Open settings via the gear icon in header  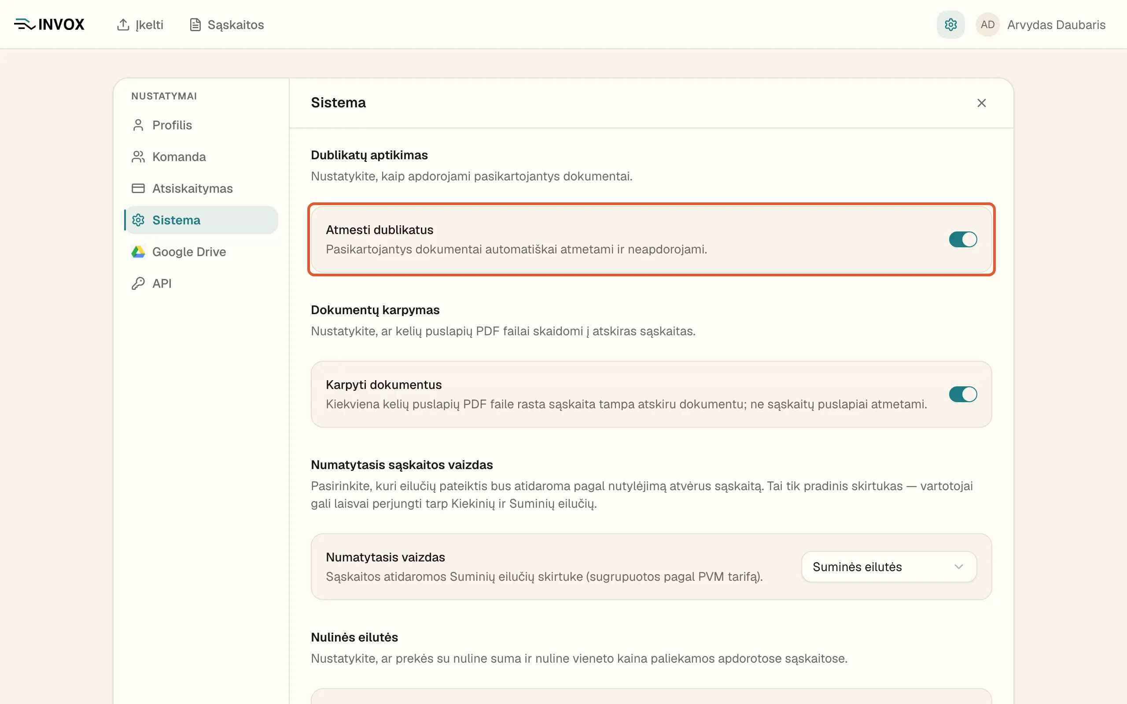(x=950, y=25)
